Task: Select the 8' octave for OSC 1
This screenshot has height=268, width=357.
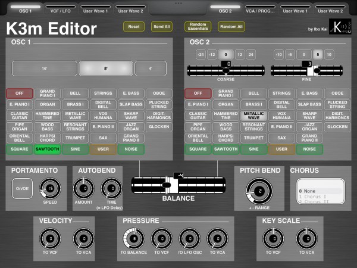Action: point(106,68)
